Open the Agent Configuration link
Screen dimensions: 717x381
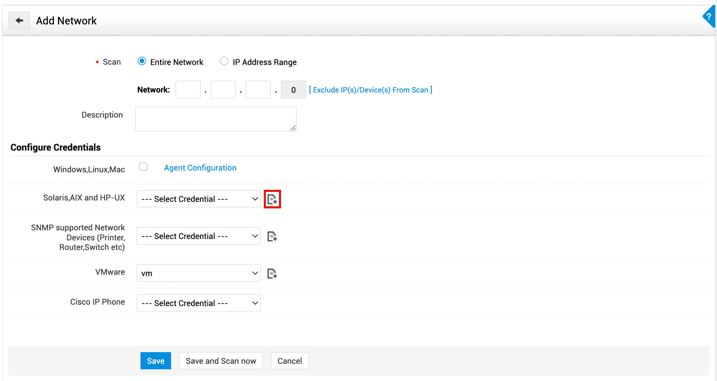coord(200,168)
